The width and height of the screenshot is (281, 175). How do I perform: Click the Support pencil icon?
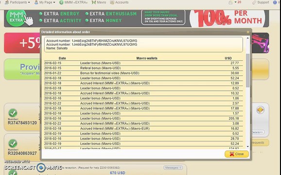pos(254,2)
